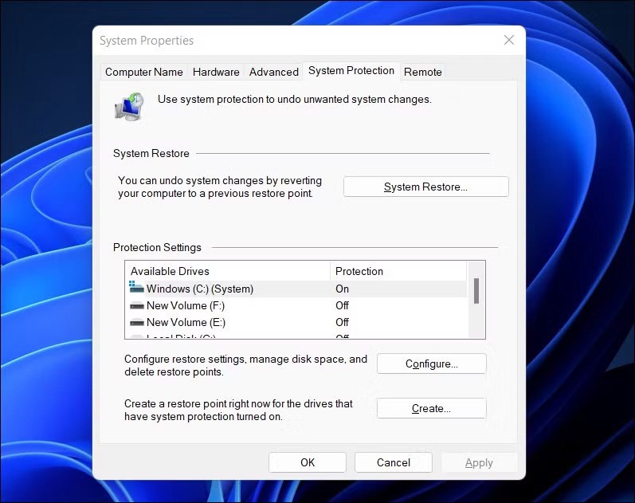Click Create... to make a restore point
635x503 pixels.
tap(432, 408)
